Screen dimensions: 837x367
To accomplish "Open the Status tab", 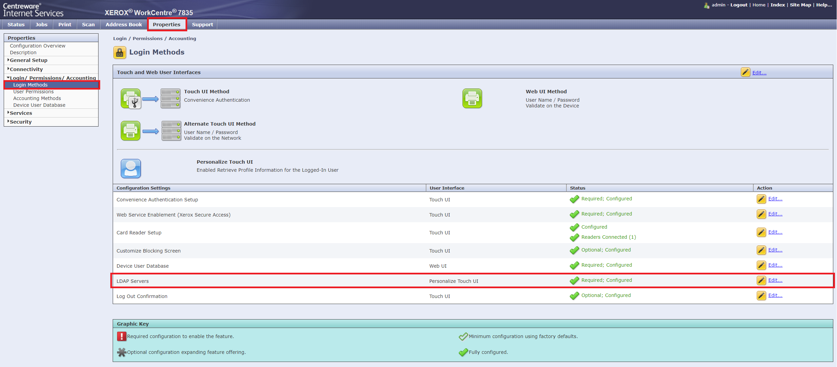I will 16,25.
